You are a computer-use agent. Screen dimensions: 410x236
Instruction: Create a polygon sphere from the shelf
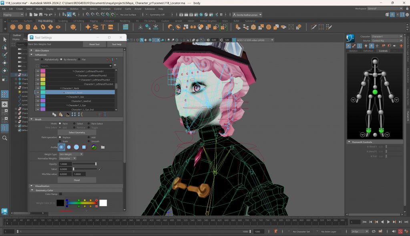click(x=12, y=27)
